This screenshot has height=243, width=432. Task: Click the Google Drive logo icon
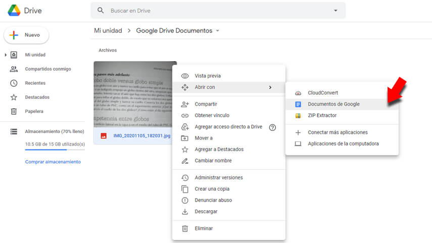[x=14, y=10]
